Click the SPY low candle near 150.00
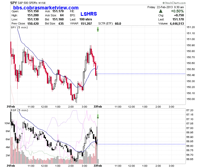Image resolution: width=199 pixels, height=168 pixels. [77, 98]
